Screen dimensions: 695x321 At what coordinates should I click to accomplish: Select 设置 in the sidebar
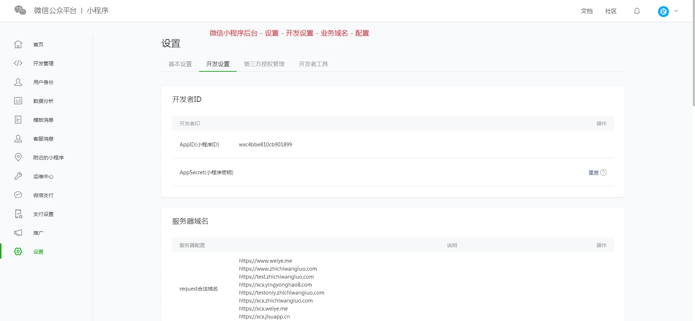pos(38,252)
